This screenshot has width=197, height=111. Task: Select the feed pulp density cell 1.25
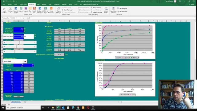tap(18, 37)
